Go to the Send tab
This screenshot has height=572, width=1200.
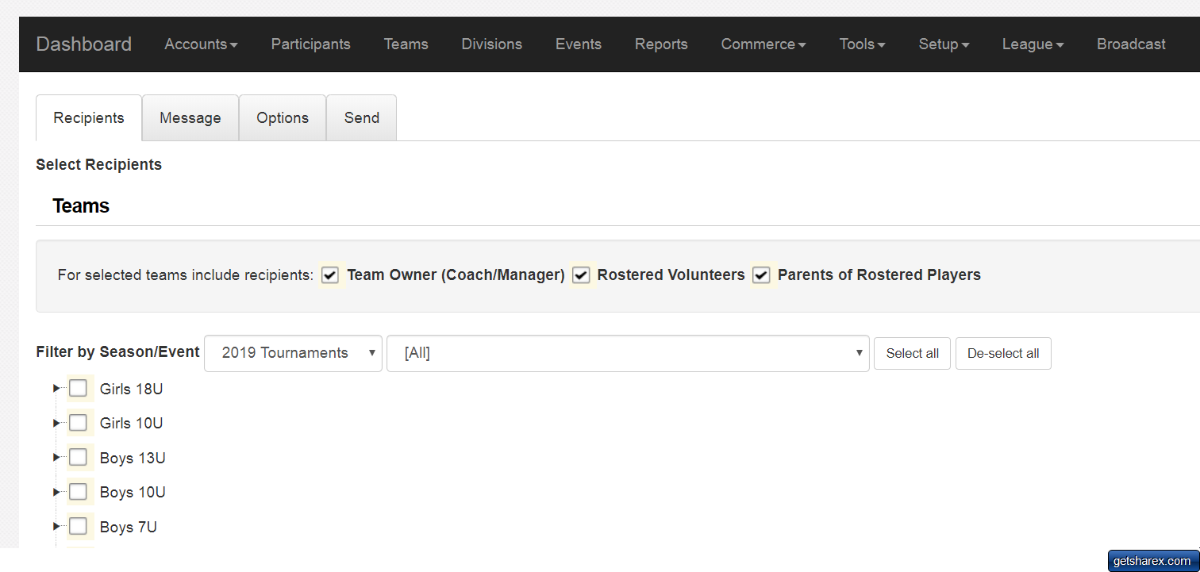[x=361, y=118]
